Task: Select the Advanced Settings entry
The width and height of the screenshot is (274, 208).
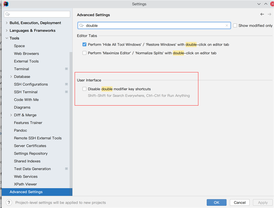Action: [37, 192]
